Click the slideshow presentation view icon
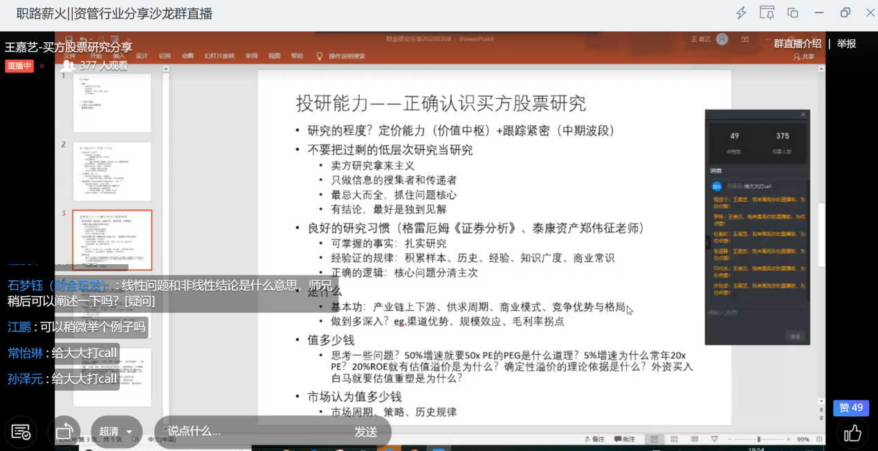This screenshot has width=878, height=451. click(x=714, y=439)
